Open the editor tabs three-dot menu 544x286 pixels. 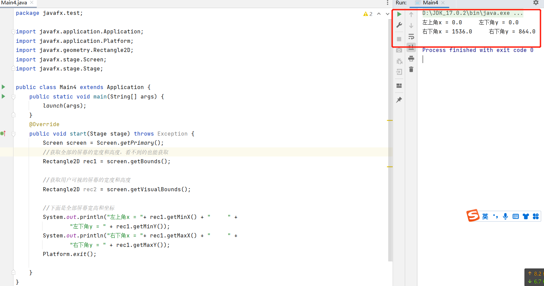(x=388, y=3)
